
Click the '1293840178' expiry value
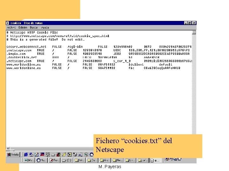tap(92, 50)
